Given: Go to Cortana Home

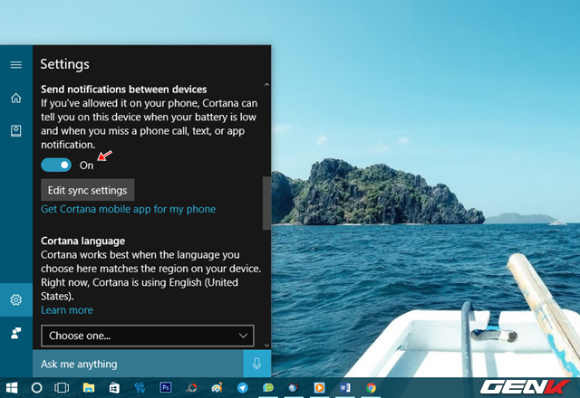Looking at the screenshot, I should coord(16,98).
